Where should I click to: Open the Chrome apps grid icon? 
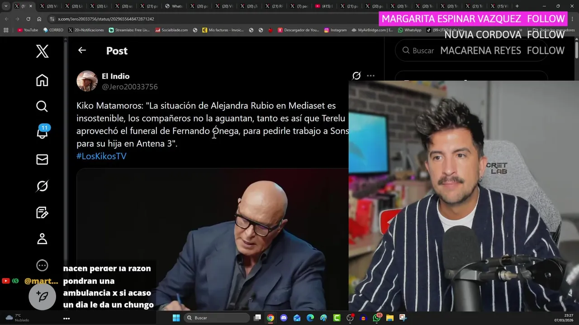click(6, 30)
